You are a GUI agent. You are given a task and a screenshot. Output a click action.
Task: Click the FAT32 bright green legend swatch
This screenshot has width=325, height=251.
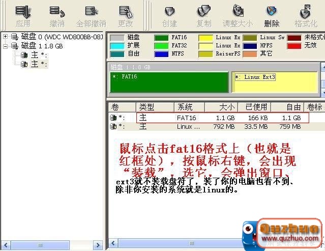pos(161,46)
